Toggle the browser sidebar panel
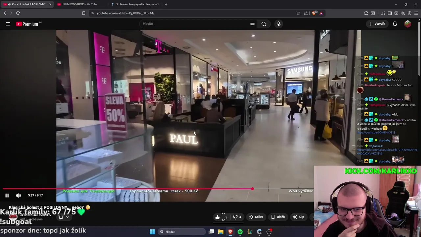Image resolution: width=421 pixels, height=237 pixels. pyautogui.click(x=390, y=13)
